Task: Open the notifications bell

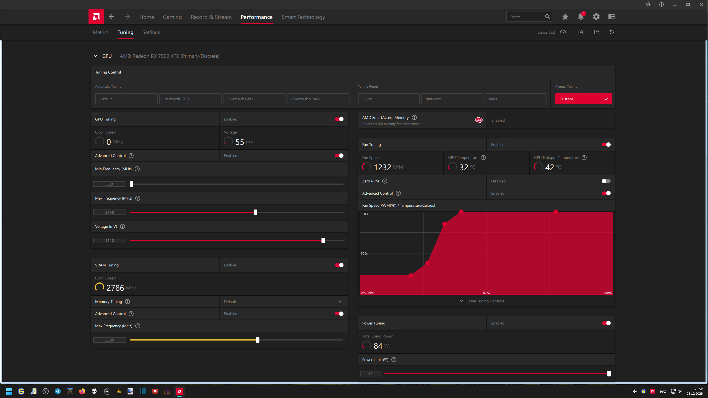Action: pyautogui.click(x=581, y=17)
